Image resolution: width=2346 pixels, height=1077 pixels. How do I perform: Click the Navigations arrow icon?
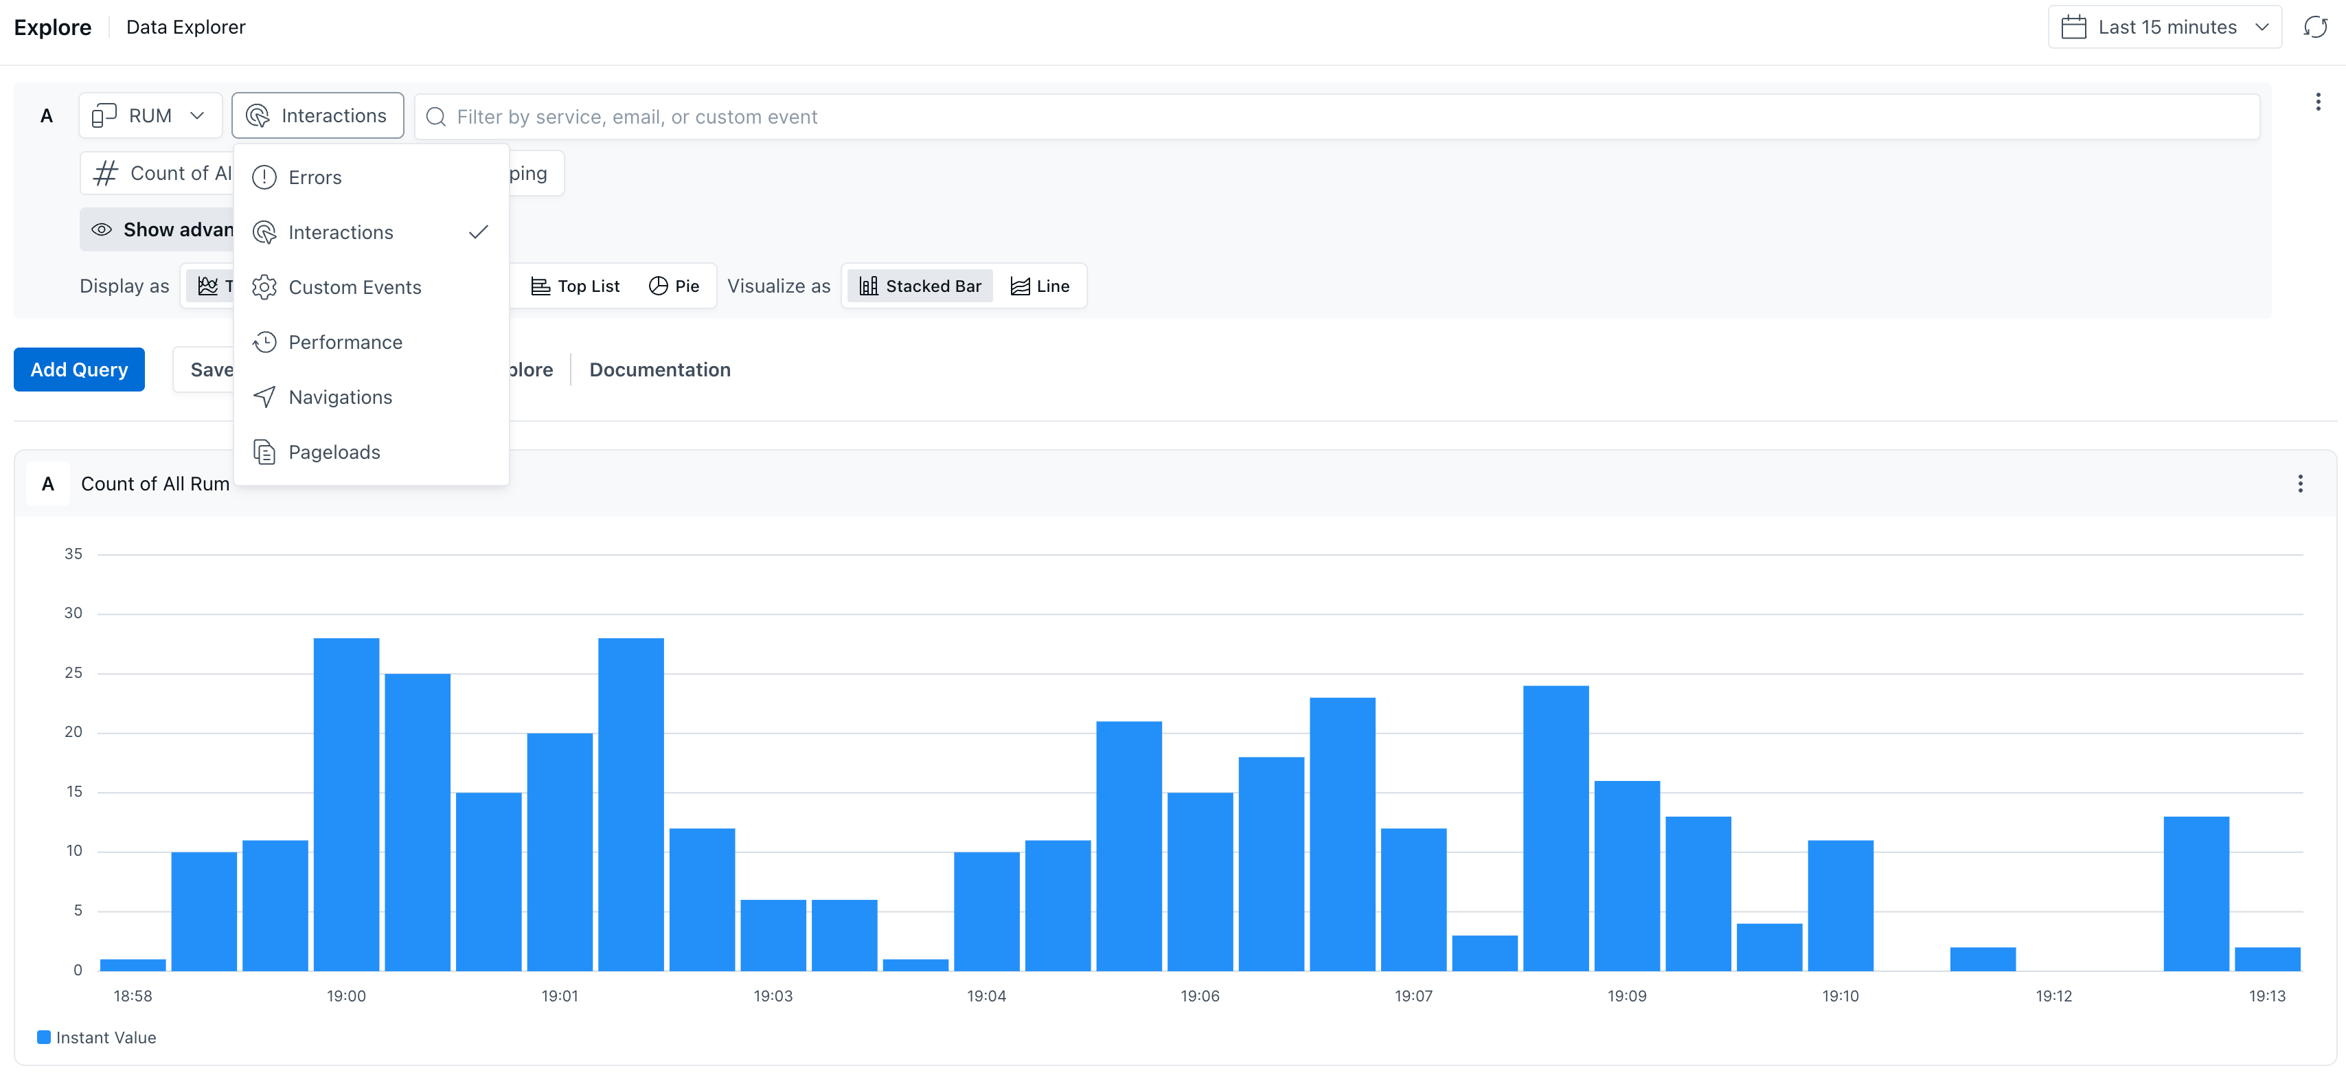(264, 397)
